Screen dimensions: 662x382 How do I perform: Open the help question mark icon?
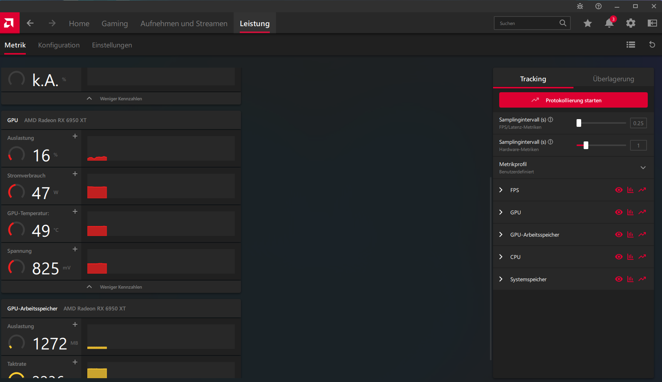click(598, 6)
